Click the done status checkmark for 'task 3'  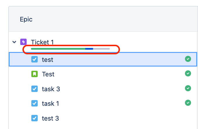point(188,88)
